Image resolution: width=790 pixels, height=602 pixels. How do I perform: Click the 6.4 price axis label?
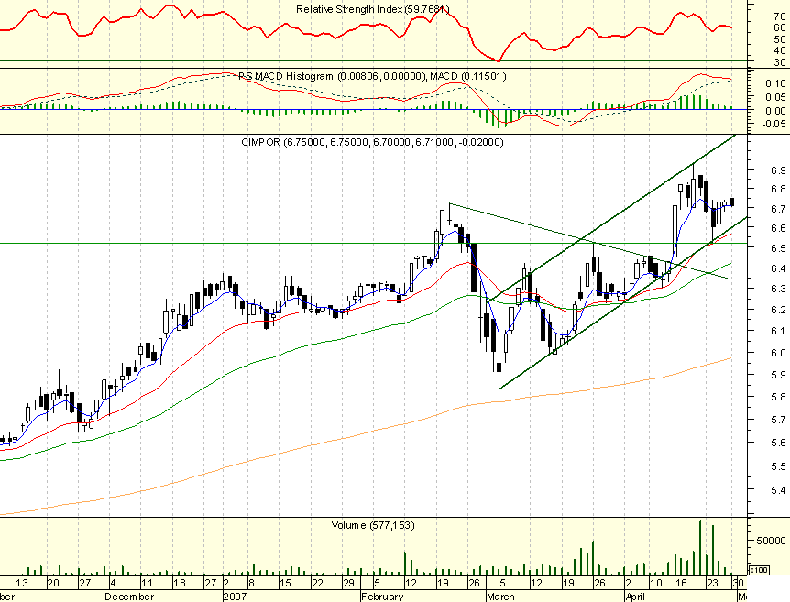[x=778, y=269]
